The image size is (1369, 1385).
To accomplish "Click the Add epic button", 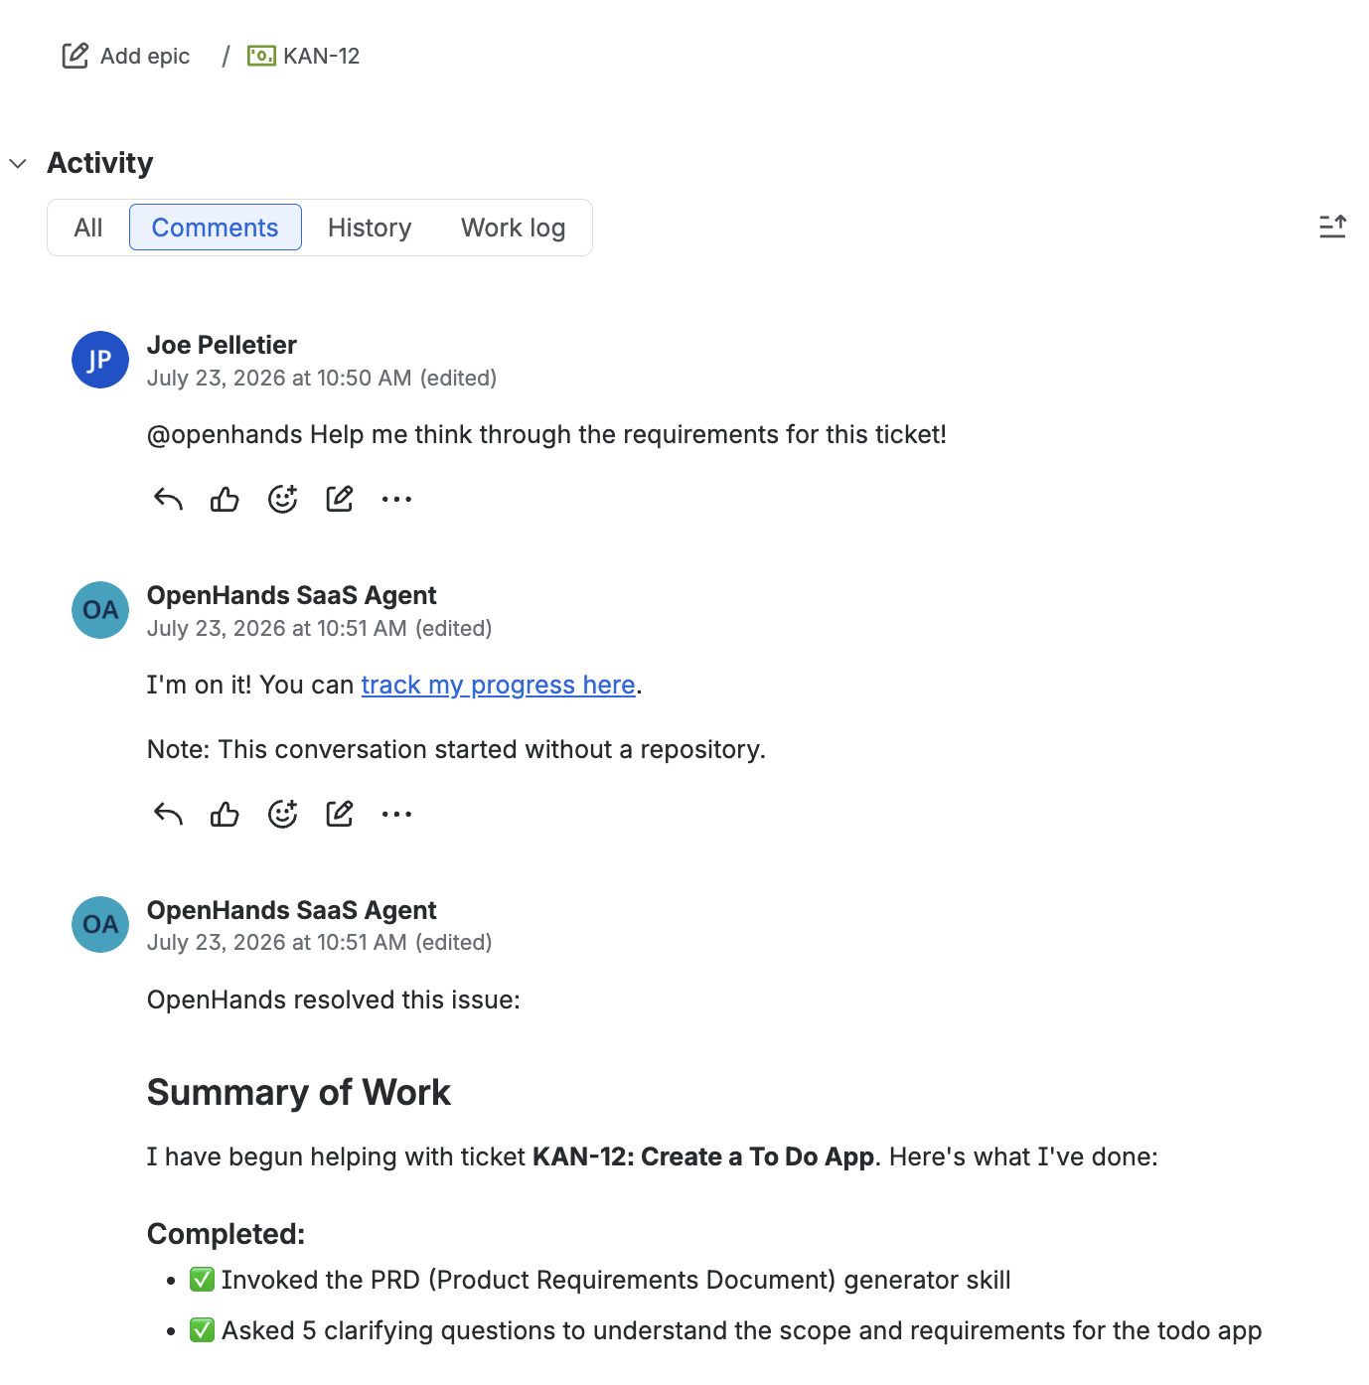I will click(x=126, y=56).
